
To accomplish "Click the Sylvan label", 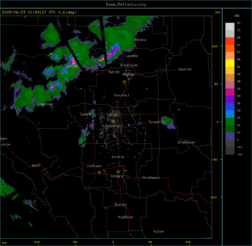I will (114, 72).
